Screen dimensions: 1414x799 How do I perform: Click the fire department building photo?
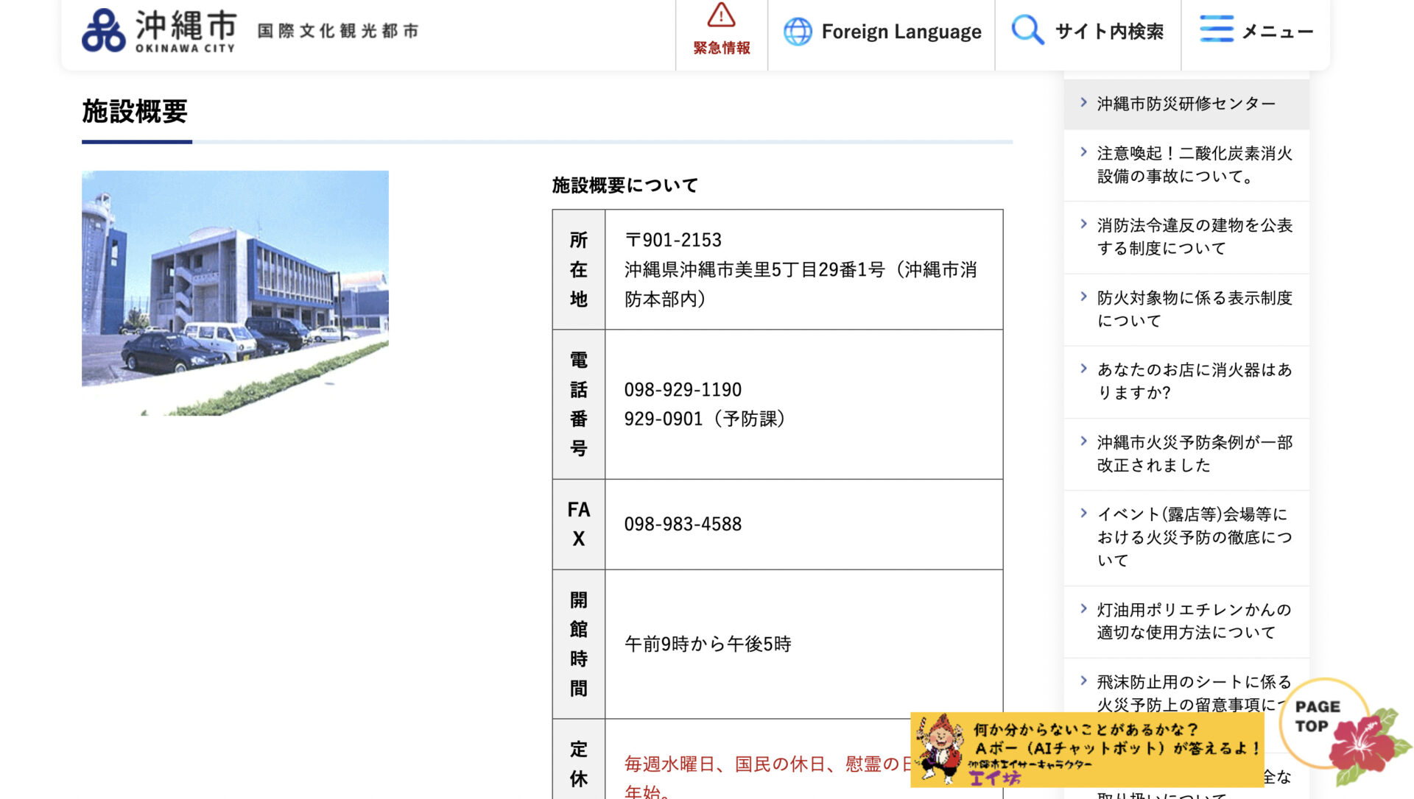tap(235, 292)
